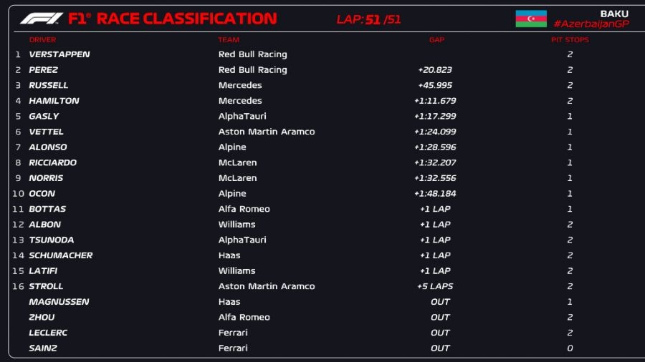Click the PIT STOPS column header
The image size is (645, 362).
(570, 40)
